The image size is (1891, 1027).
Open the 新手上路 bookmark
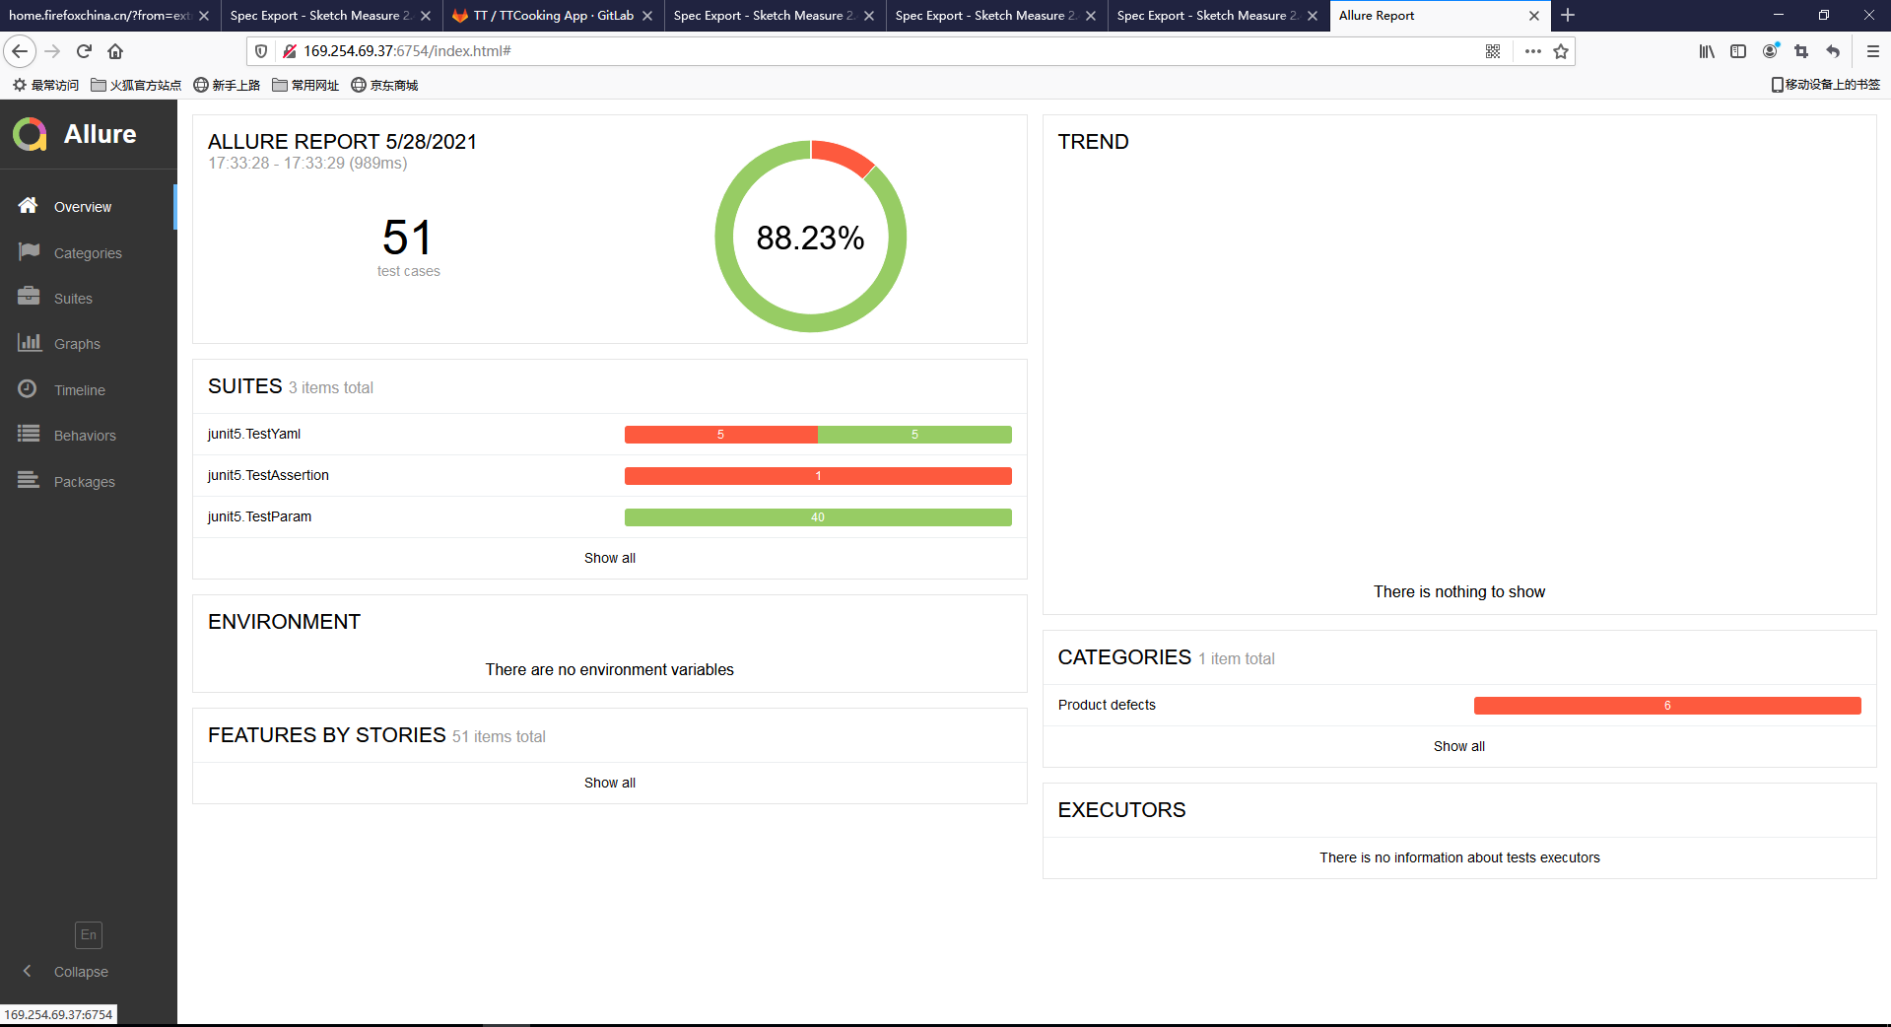coord(227,85)
